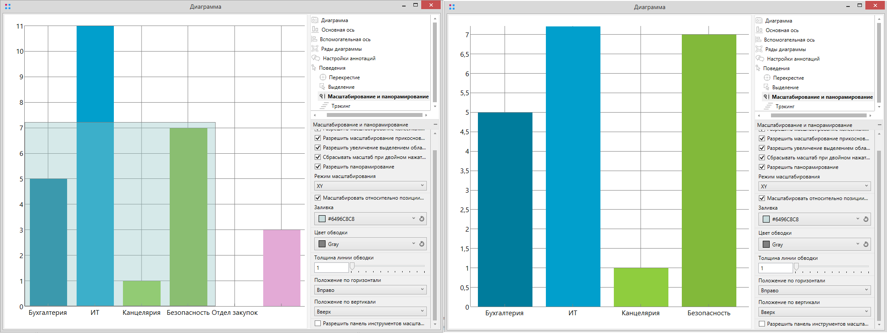887x333 pixels.
Task: Toggle Сбрасывать масштаб при двойном нажатии, right window
Action: [x=762, y=158]
